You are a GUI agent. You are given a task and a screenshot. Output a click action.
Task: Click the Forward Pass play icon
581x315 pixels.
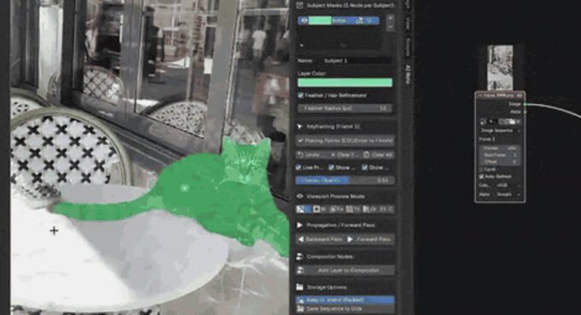[x=350, y=240]
